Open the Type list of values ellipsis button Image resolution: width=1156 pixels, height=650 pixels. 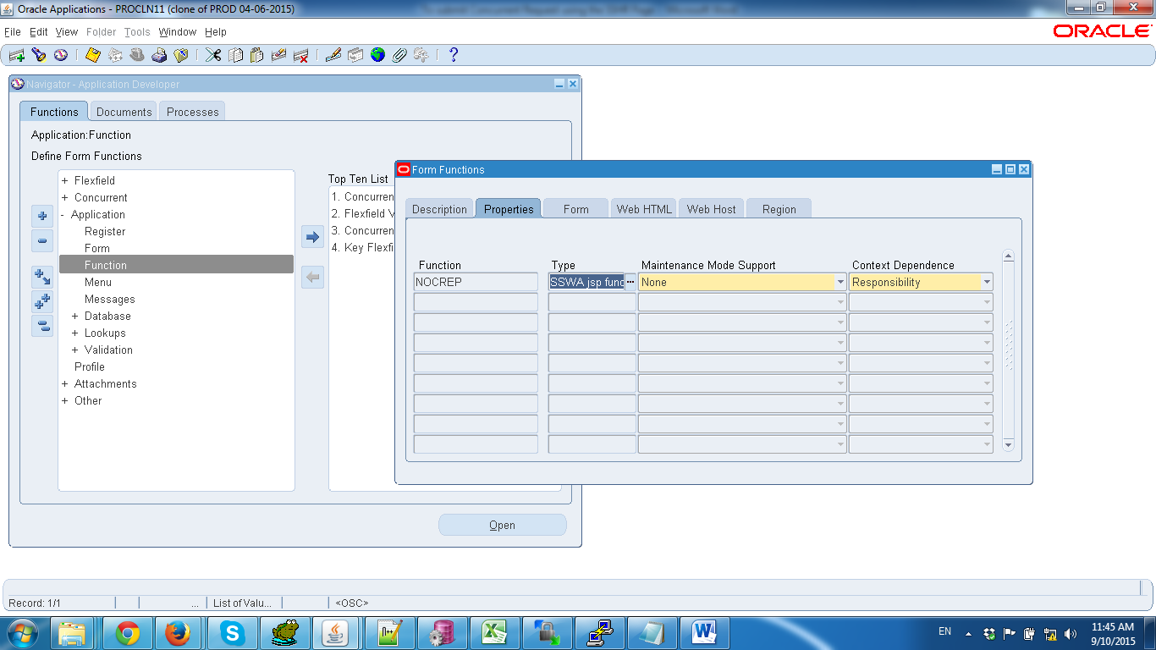click(x=630, y=282)
